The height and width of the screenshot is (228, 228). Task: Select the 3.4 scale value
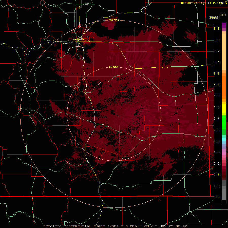tap(217, 119)
